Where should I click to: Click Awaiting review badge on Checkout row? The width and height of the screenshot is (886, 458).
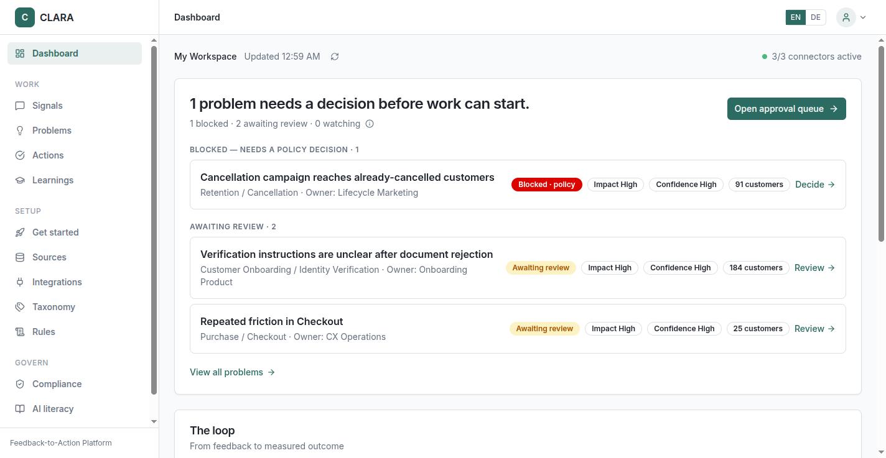[x=544, y=329]
